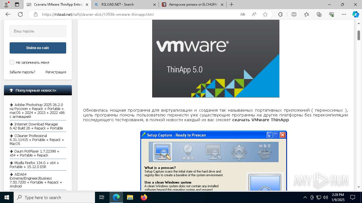Open Adobe Photoshop 2025 26.2.0 news link
Viewport: 362px width, 203px height.
pos(37,111)
